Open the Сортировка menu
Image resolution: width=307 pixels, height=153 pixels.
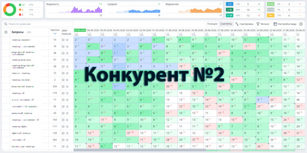coord(244,24)
